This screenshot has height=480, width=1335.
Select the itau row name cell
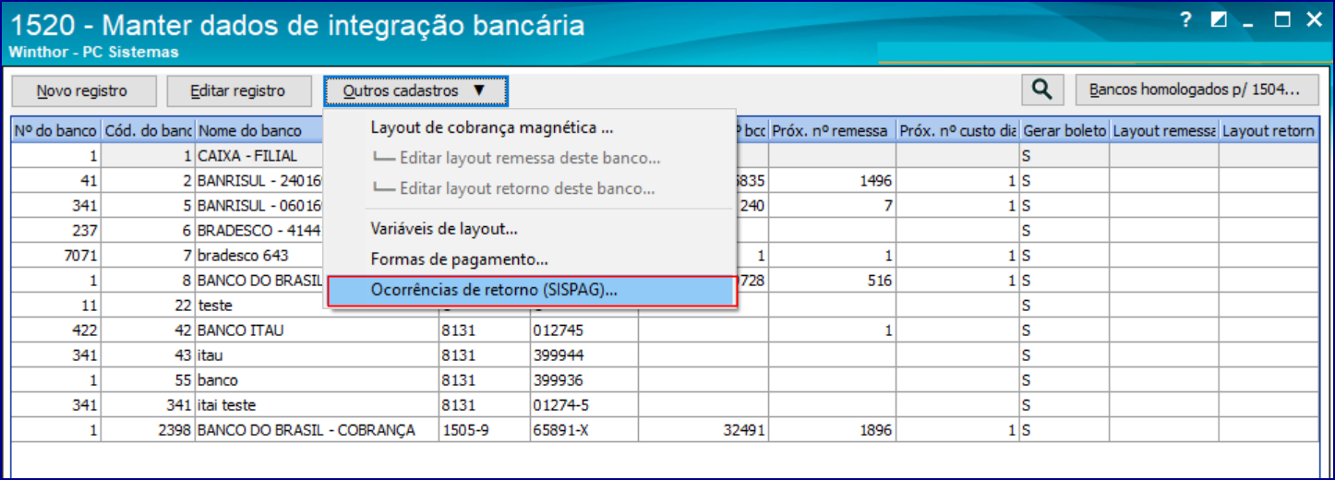tap(316, 355)
